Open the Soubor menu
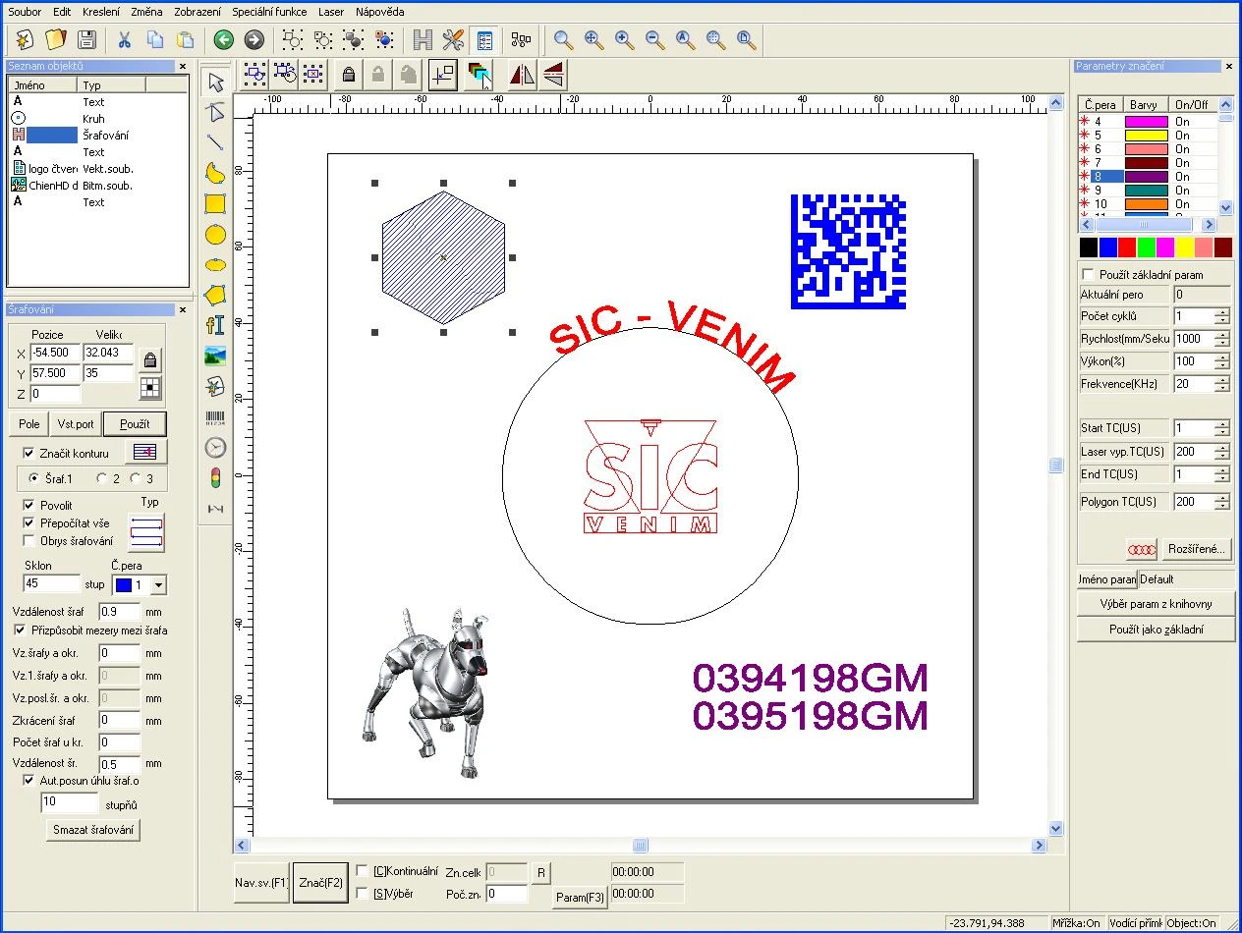This screenshot has height=933, width=1242. 25,12
